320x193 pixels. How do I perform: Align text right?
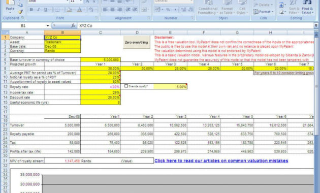pyautogui.click(x=119, y=10)
